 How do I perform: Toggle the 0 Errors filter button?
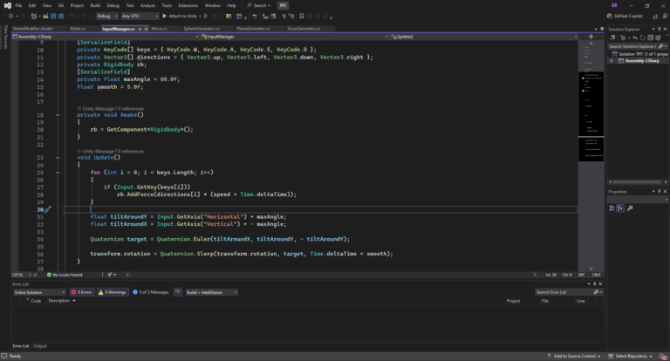[82, 292]
